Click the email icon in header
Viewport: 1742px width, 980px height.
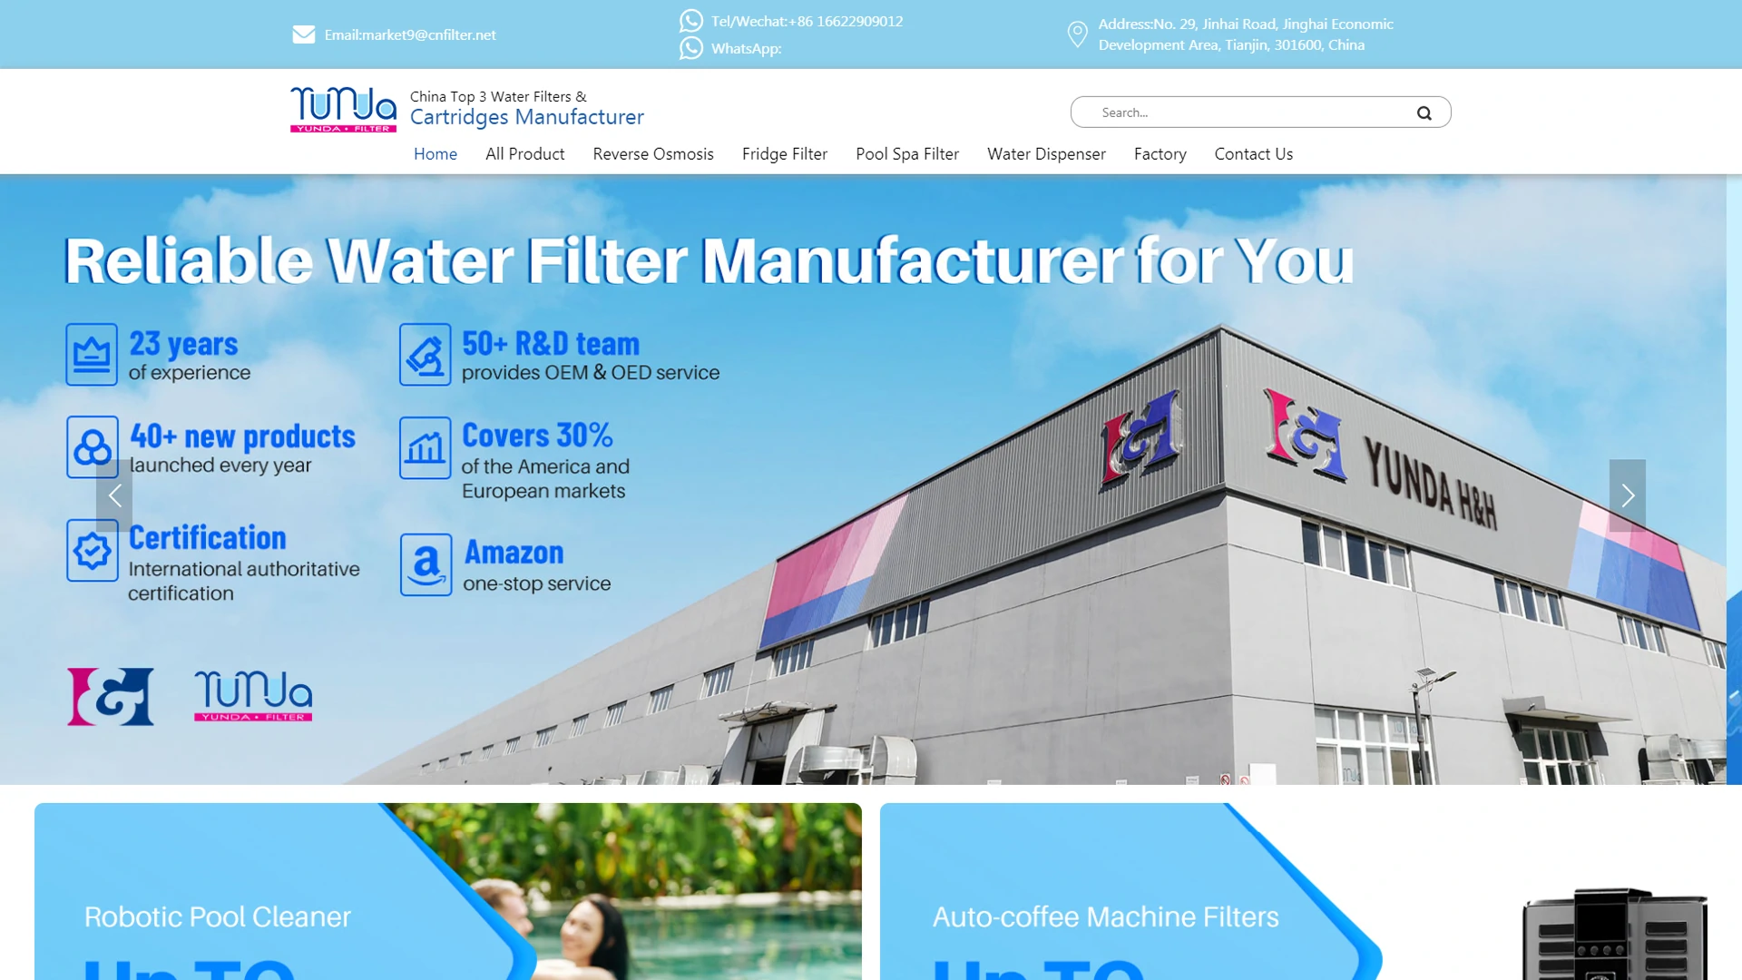tap(303, 34)
